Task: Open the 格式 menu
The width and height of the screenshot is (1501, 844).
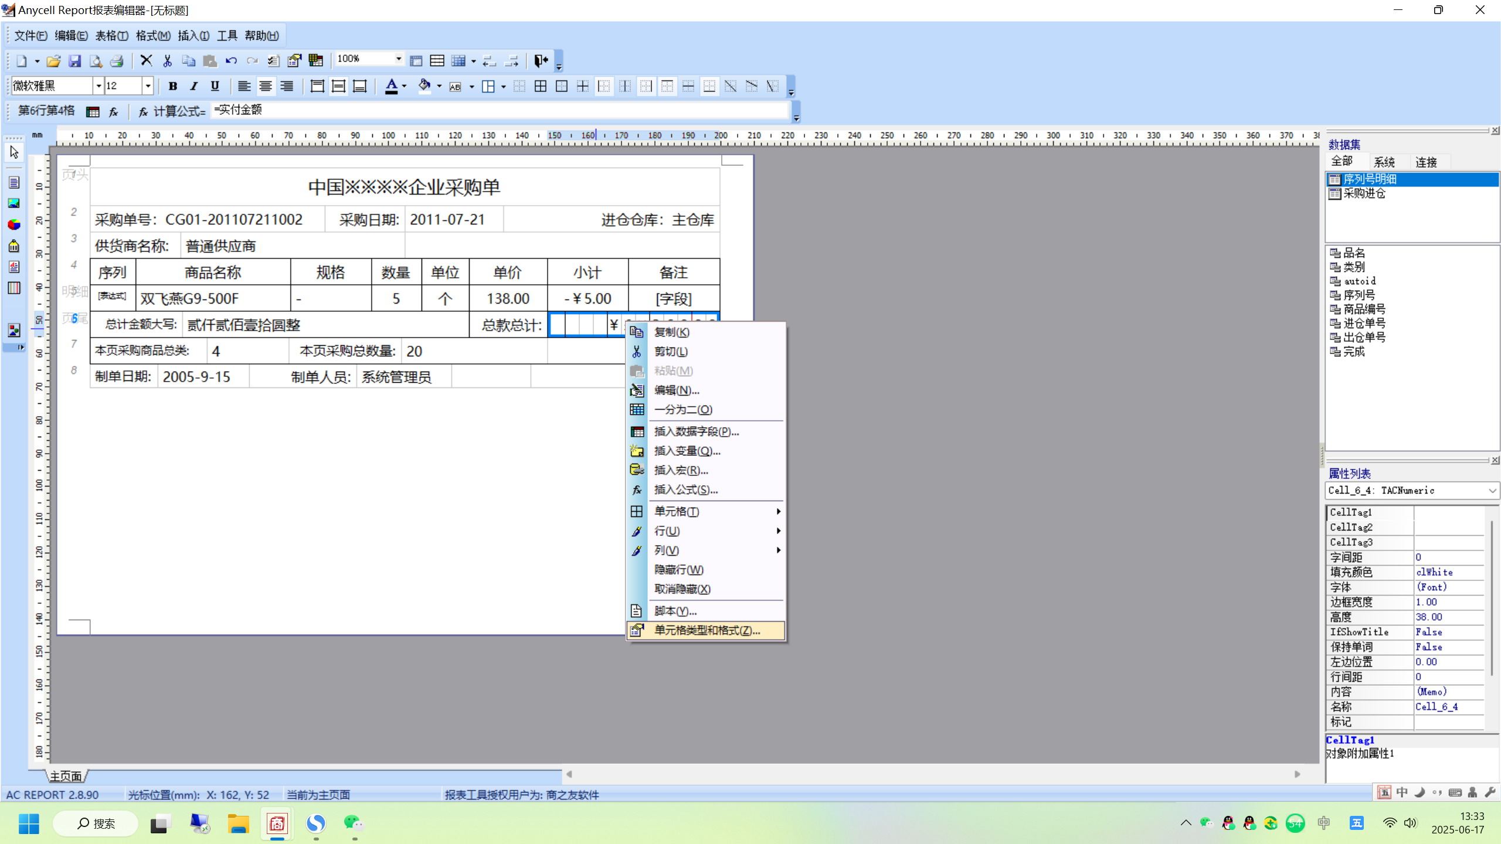Action: (x=153, y=36)
